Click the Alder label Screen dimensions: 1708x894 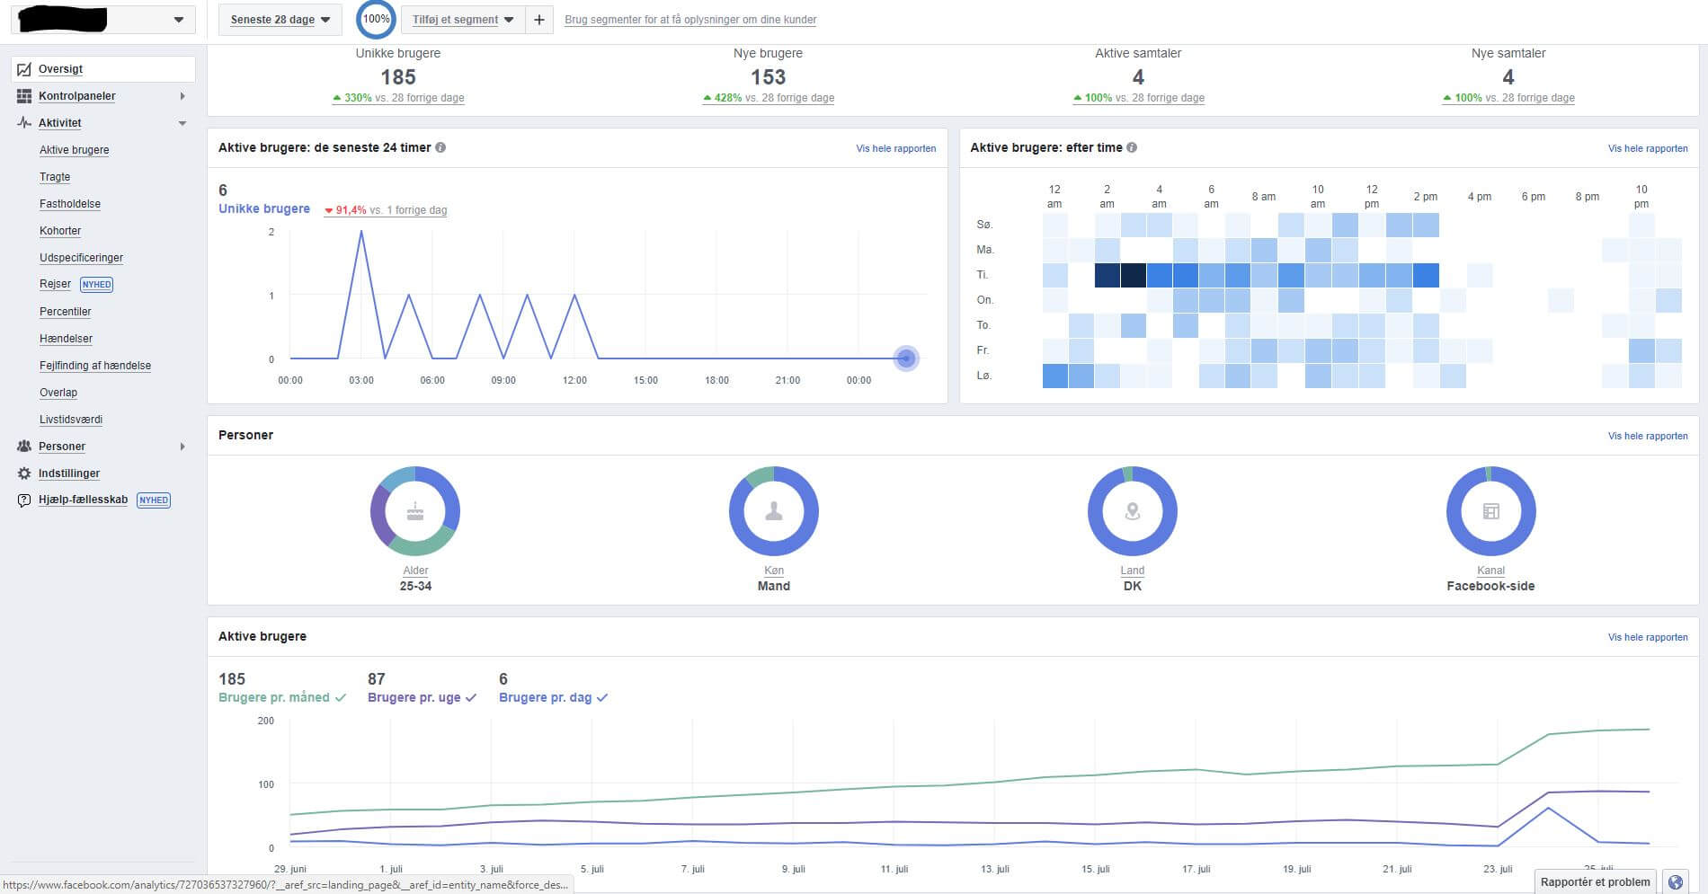point(415,571)
